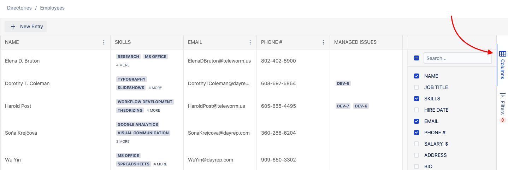The height and width of the screenshot is (170, 508).
Task: Click the New Entry button
Action: pyautogui.click(x=26, y=27)
